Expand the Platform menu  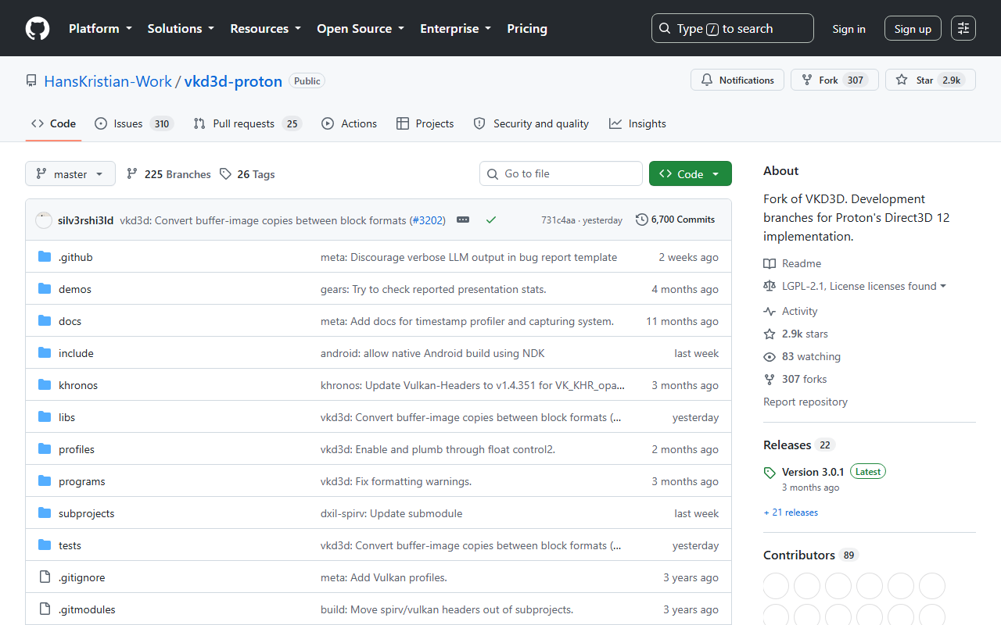point(101,29)
